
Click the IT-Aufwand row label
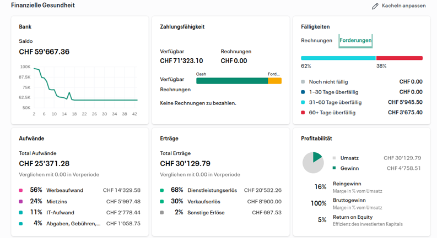coord(60,213)
